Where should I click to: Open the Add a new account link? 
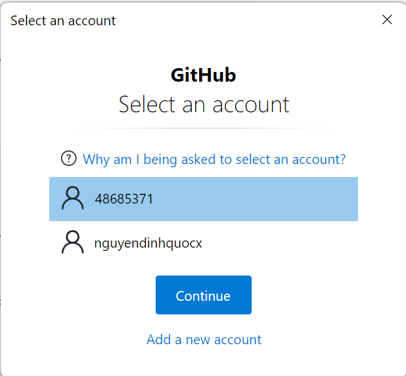click(204, 339)
